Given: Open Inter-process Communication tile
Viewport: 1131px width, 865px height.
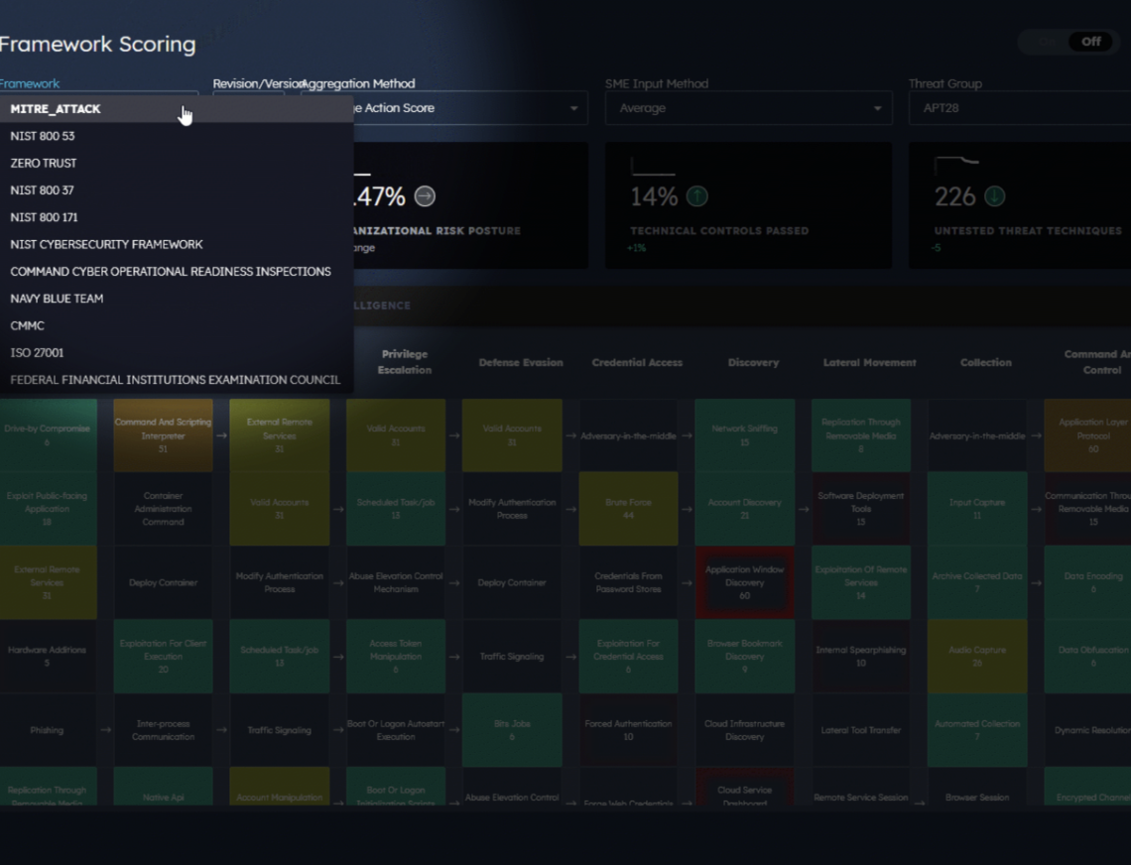Looking at the screenshot, I should [163, 730].
